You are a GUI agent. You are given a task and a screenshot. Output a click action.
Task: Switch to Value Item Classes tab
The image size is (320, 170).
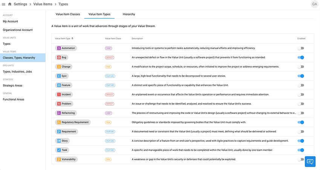(68, 14)
